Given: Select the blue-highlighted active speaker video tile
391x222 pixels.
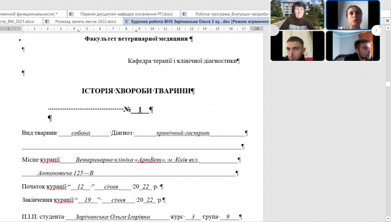Looking at the screenshot, I should 353,15.
